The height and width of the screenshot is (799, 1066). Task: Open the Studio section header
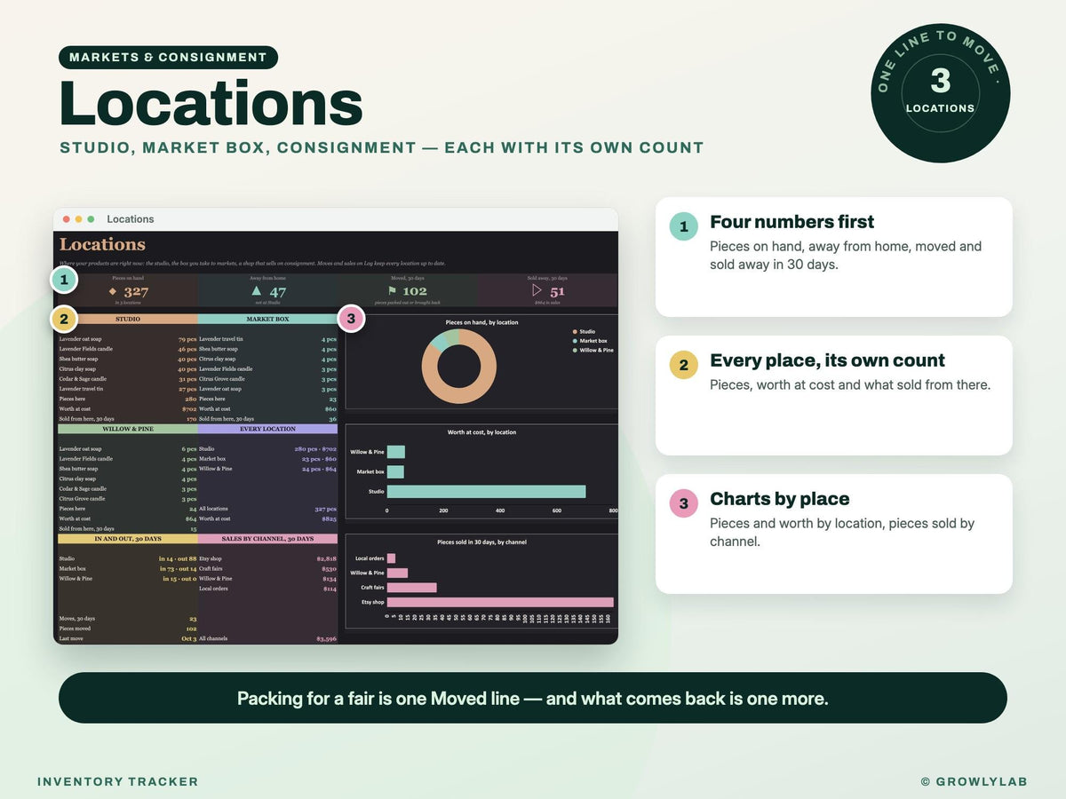128,319
